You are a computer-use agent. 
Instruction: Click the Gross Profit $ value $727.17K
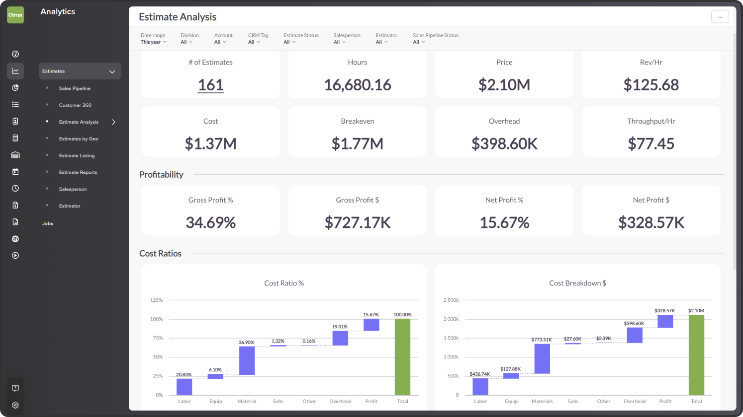pyautogui.click(x=358, y=222)
